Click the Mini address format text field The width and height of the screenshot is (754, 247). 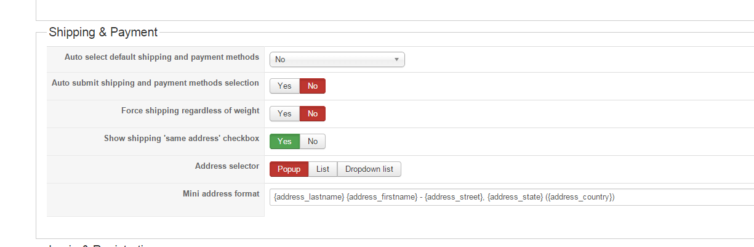511,197
